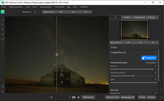Adjust the Улучшить детали slider handle

click(x=134, y=76)
